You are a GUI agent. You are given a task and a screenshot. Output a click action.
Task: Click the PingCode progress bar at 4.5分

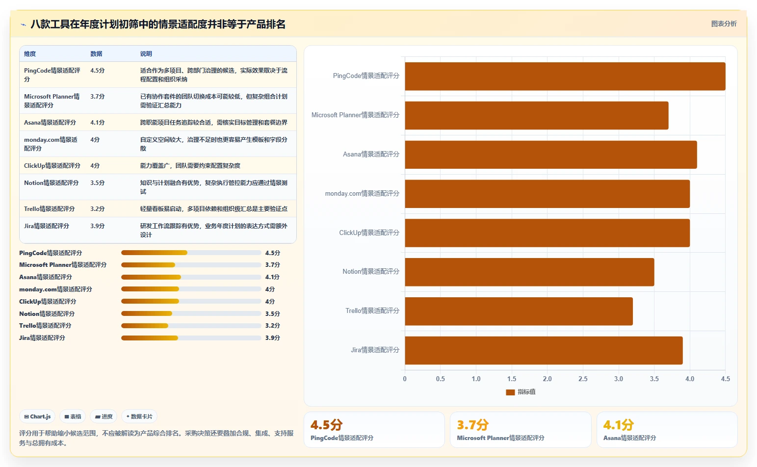(x=191, y=253)
